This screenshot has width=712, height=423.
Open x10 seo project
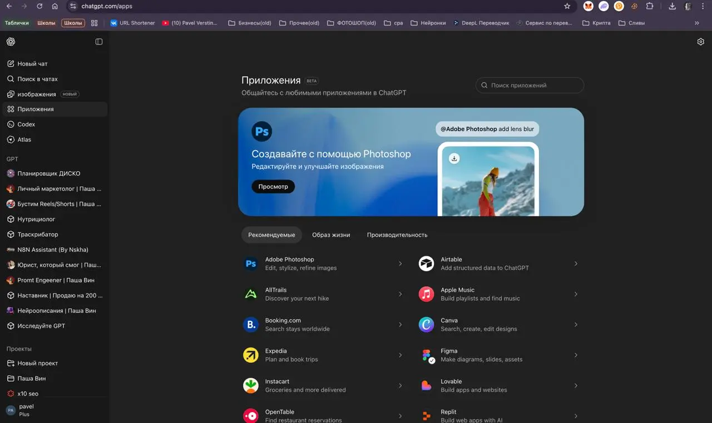point(55,393)
